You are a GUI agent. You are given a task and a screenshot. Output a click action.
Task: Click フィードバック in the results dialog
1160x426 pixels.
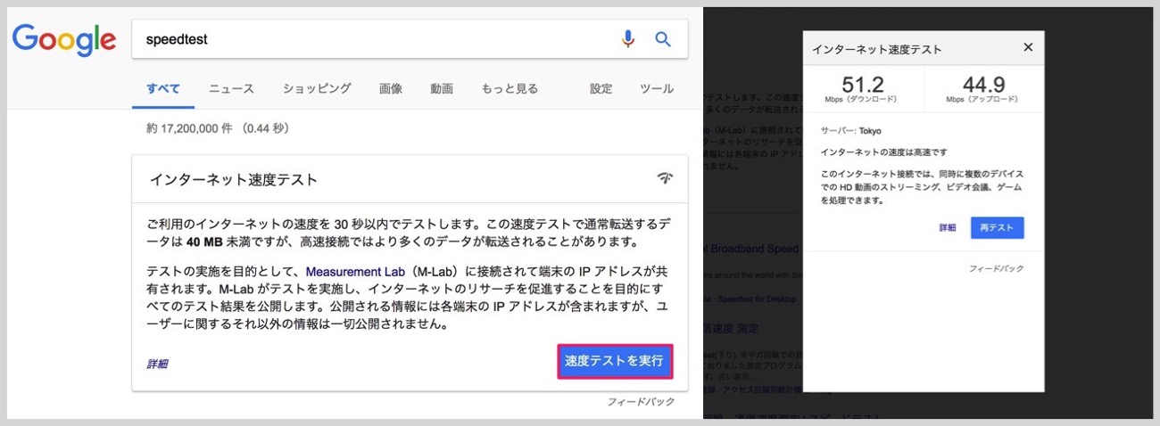coord(996,268)
